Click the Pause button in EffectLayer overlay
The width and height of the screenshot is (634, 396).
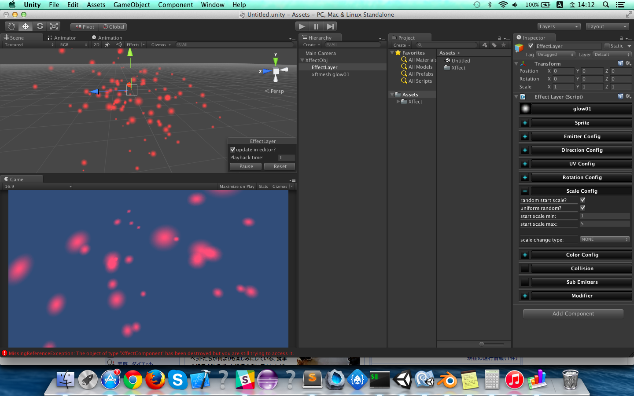click(x=246, y=166)
